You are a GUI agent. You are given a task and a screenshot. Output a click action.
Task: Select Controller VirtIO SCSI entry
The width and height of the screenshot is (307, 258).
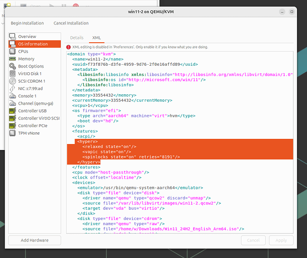point(35,118)
